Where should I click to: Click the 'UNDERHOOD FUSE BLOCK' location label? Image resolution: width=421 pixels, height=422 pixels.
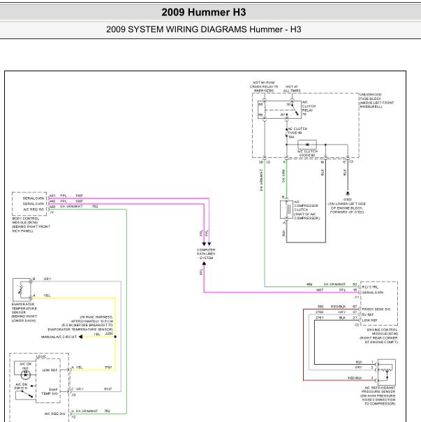[376, 101]
